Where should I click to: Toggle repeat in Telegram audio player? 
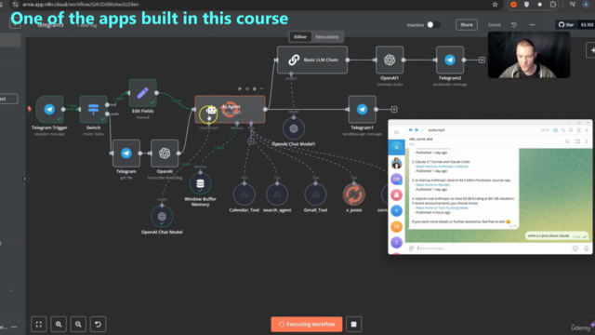(571, 130)
